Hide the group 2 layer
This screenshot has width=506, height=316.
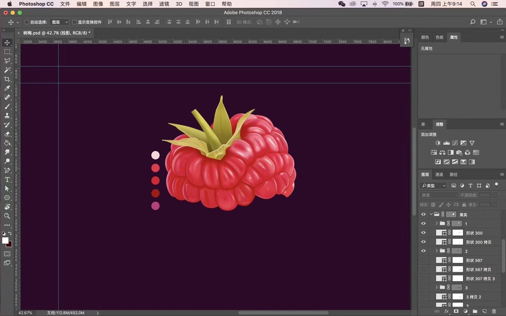[x=423, y=251]
